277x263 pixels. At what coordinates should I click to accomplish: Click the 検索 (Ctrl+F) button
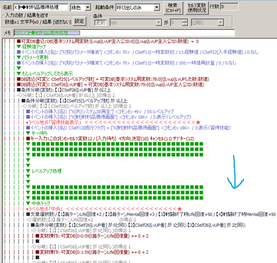173,8
